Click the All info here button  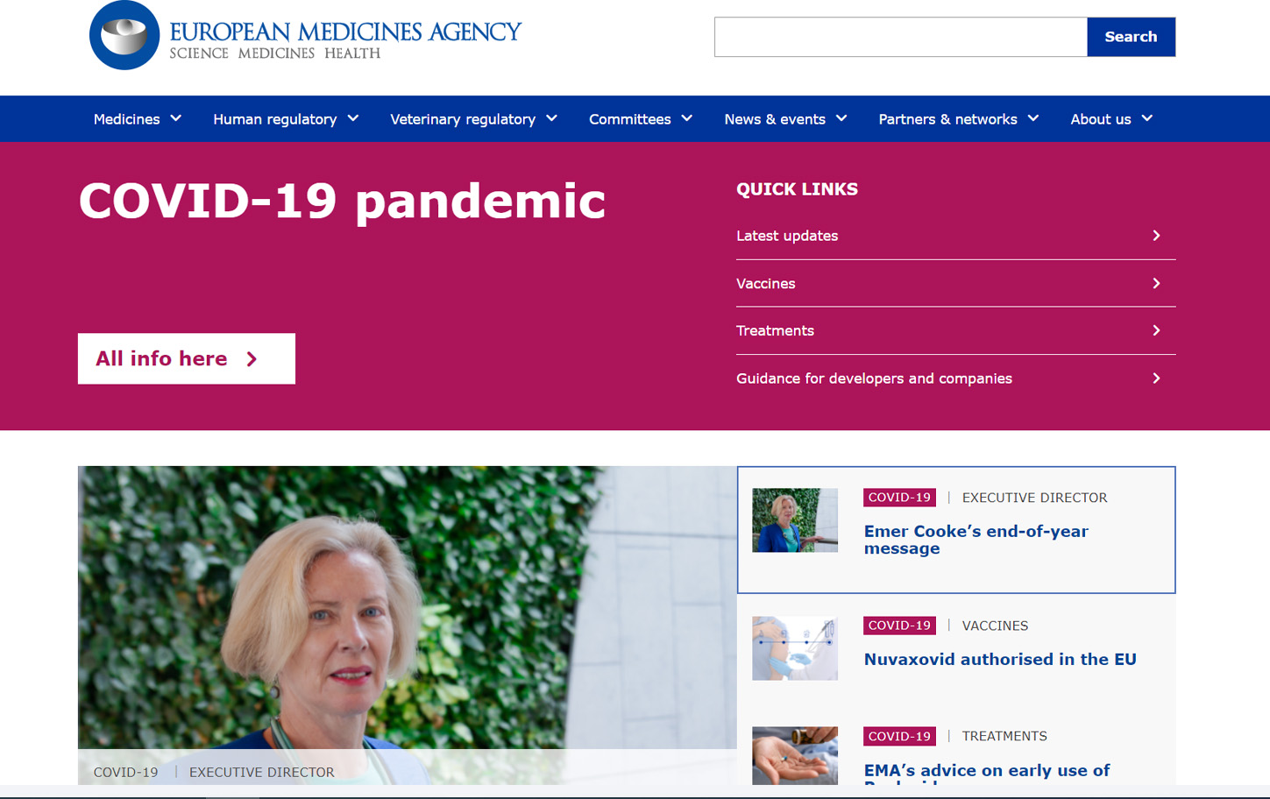tap(187, 358)
